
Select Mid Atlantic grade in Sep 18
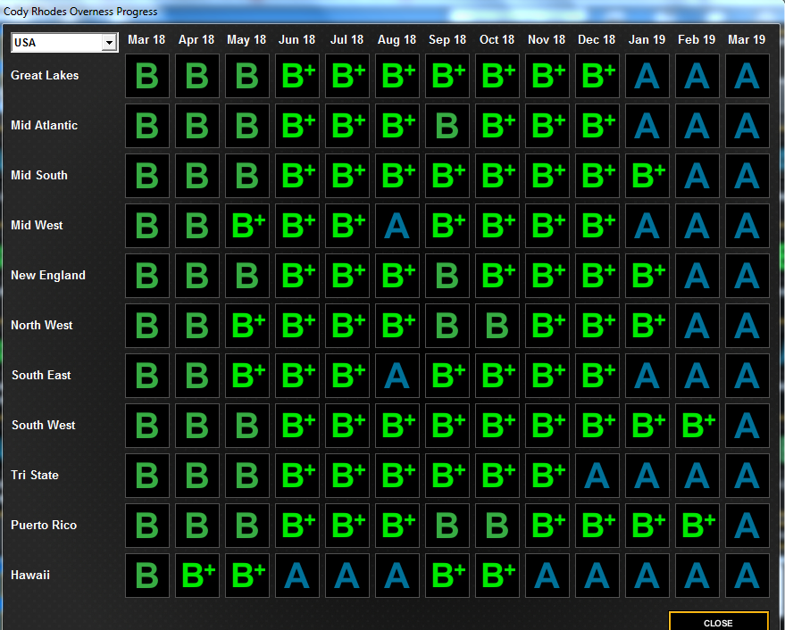(447, 126)
